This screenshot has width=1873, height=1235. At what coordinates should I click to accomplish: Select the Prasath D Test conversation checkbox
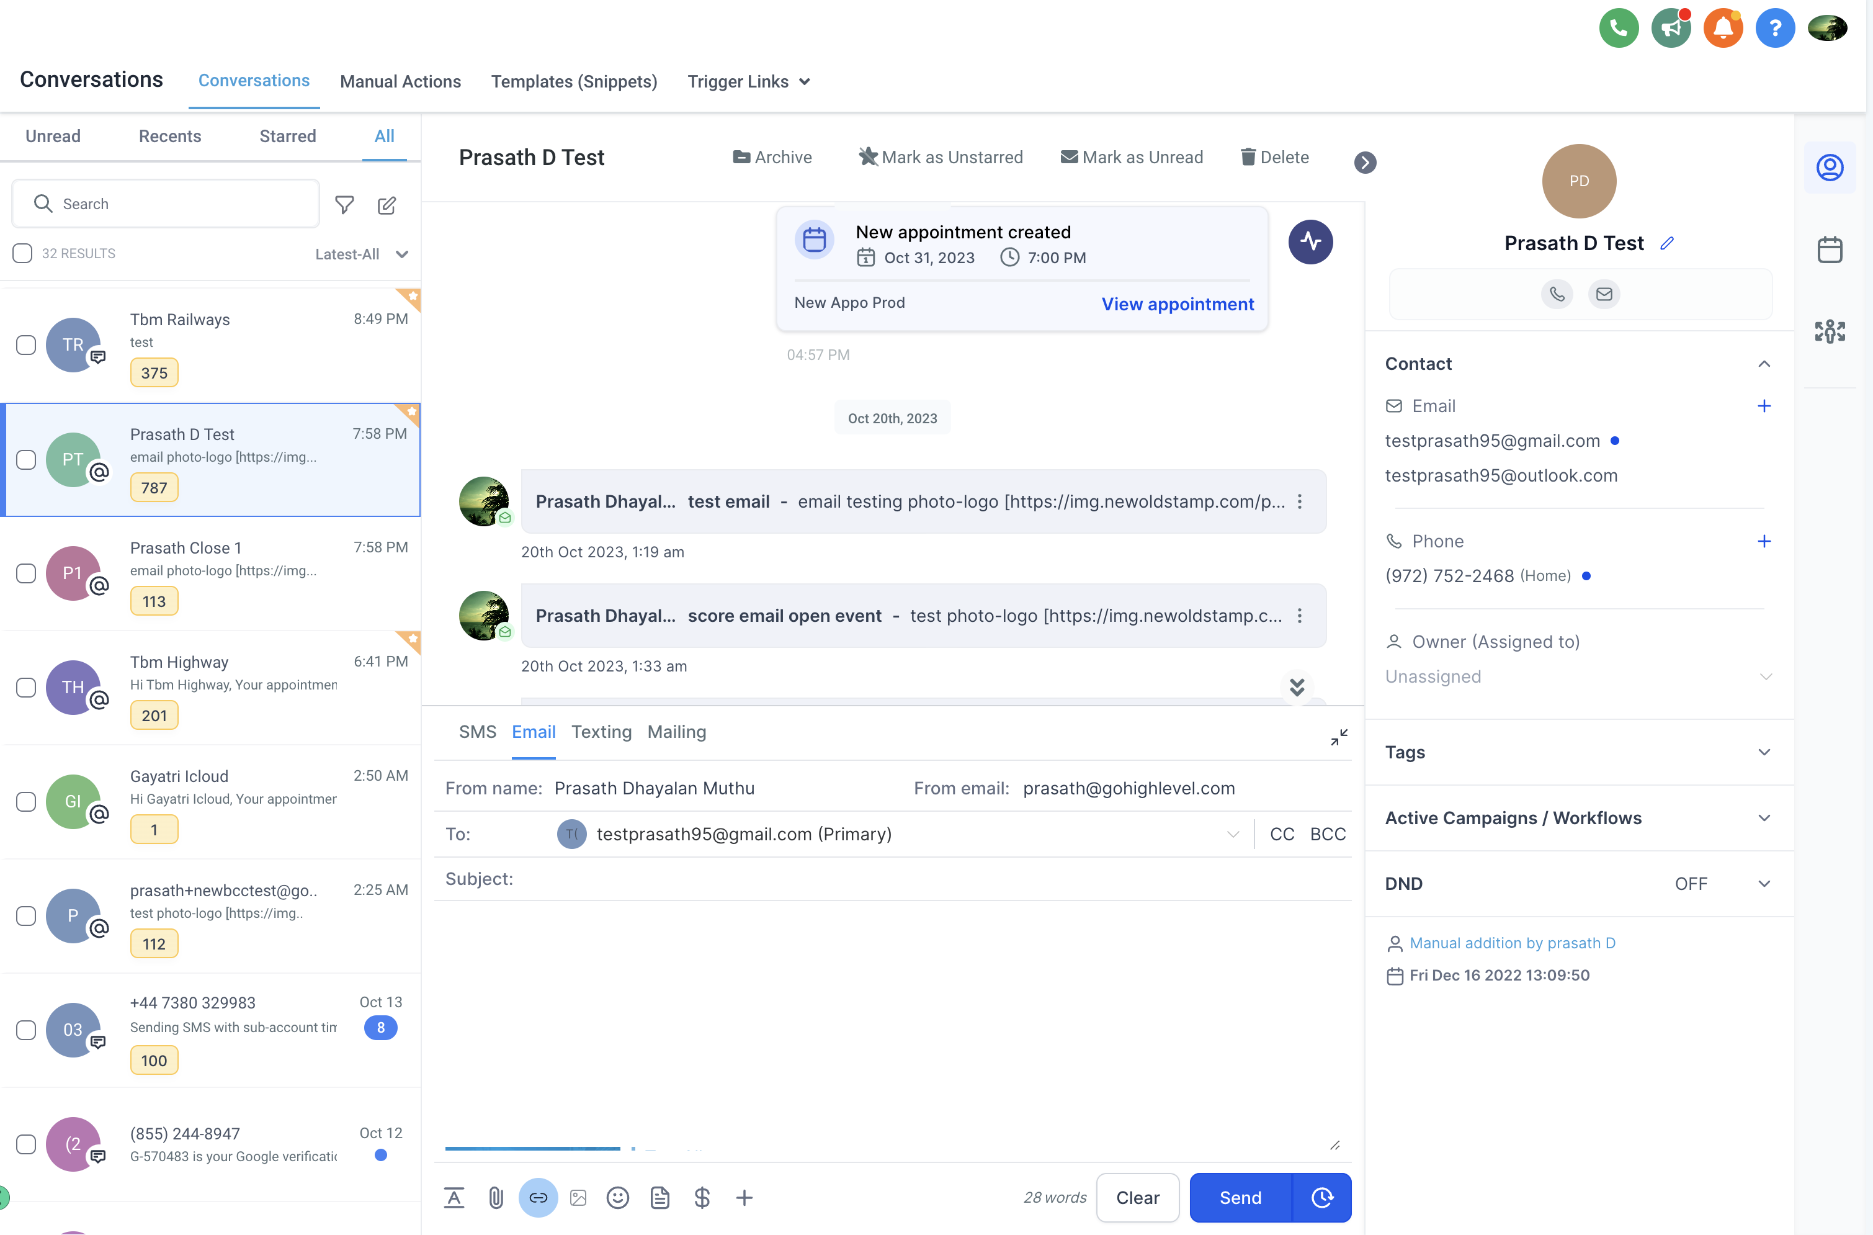26,459
